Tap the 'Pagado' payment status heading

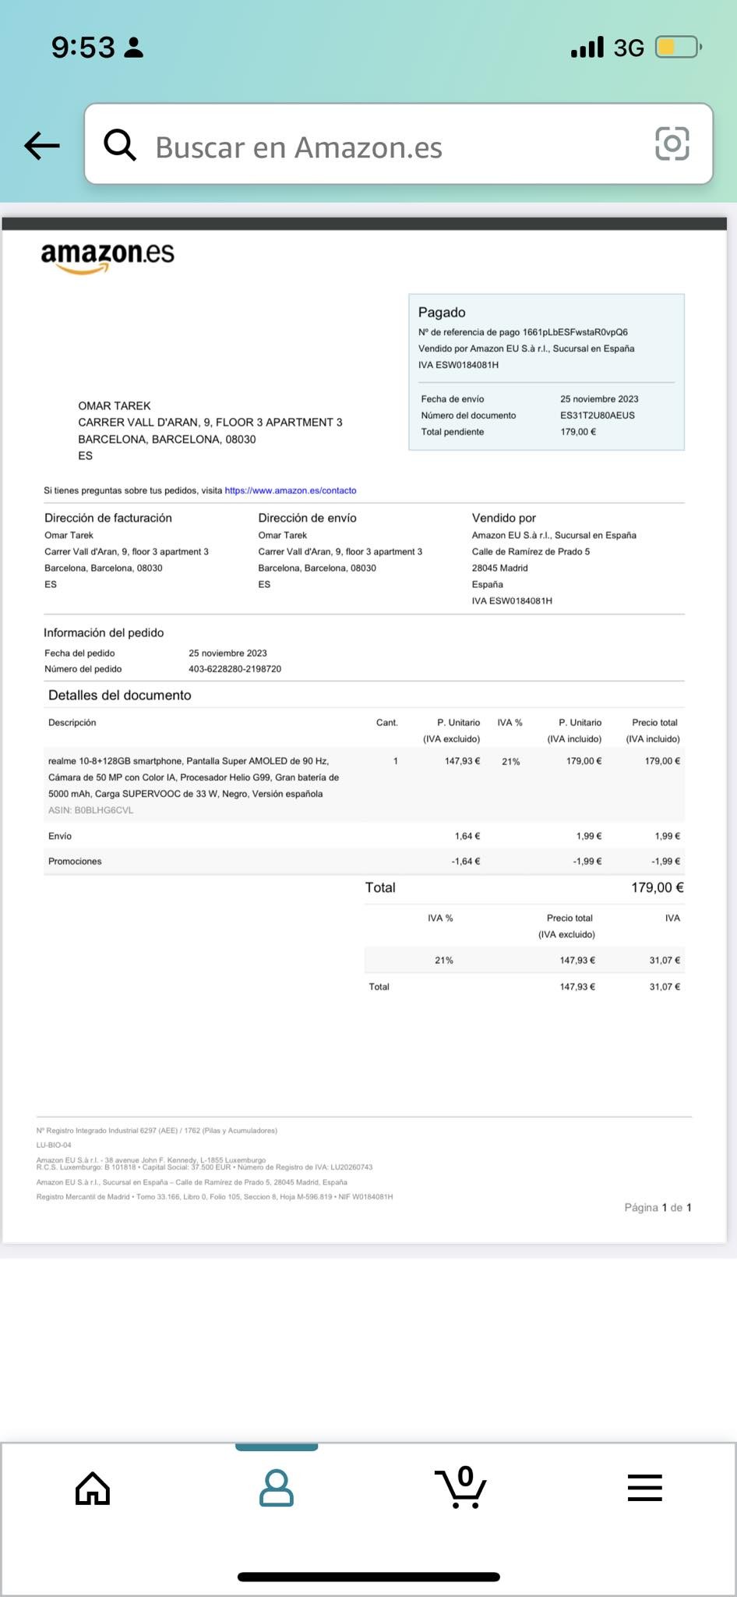[442, 312]
